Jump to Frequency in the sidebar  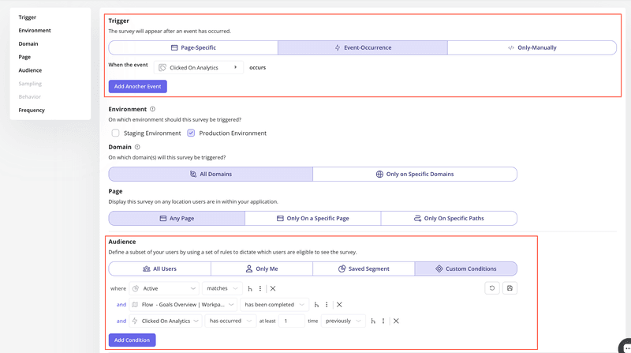click(32, 110)
